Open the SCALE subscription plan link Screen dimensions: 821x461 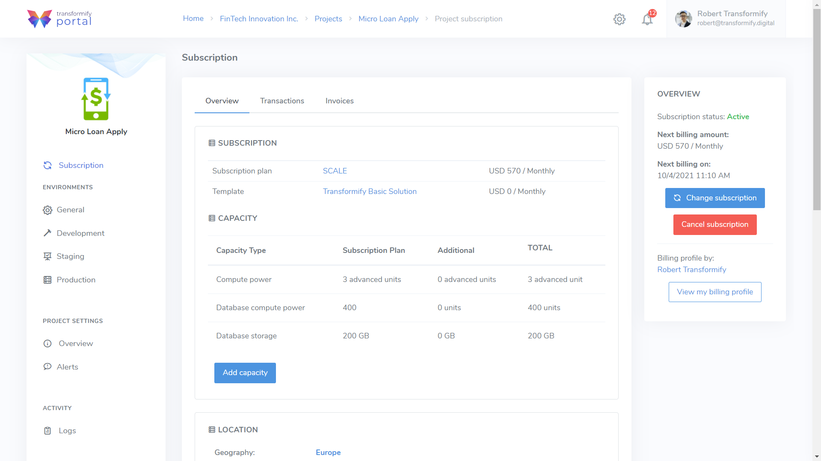click(x=335, y=171)
